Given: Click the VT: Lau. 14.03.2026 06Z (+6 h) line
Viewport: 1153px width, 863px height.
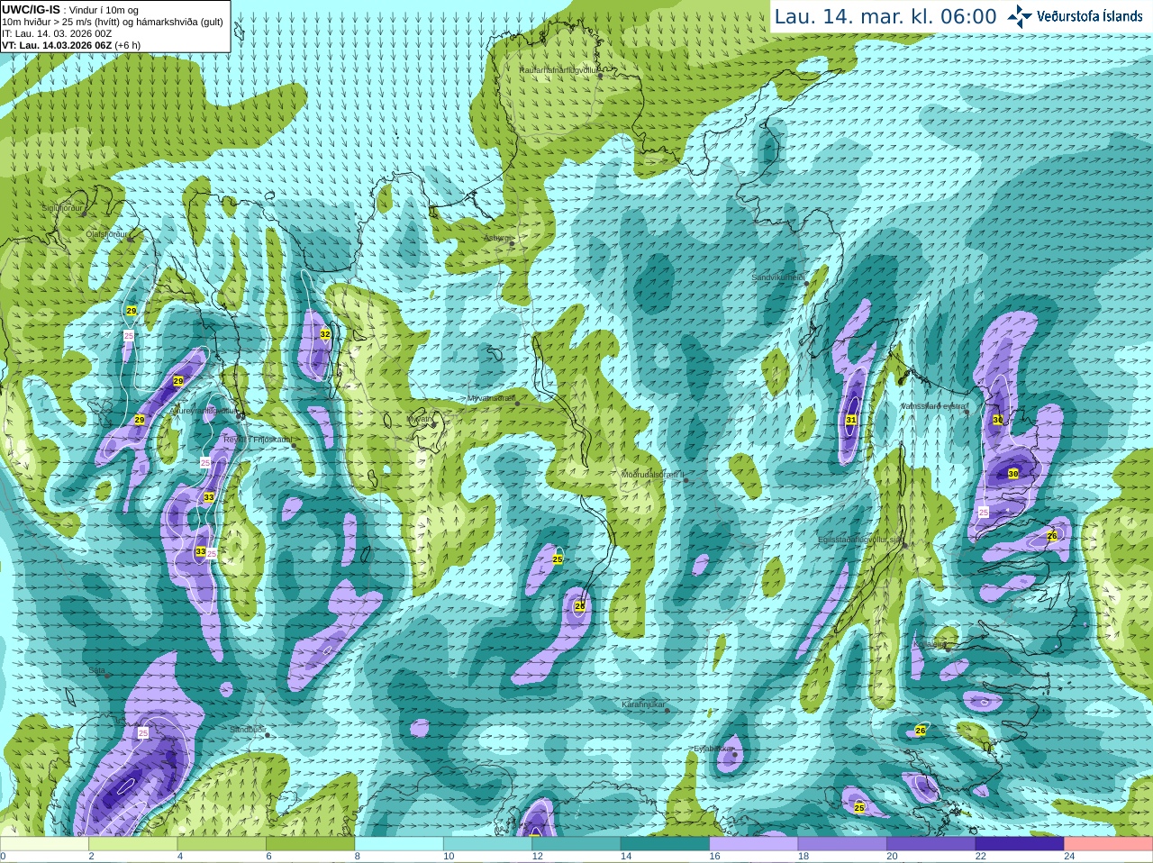Looking at the screenshot, I should click(x=71, y=45).
